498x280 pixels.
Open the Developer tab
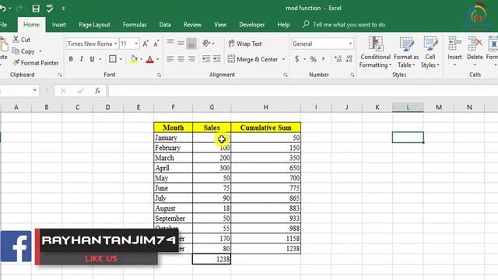click(252, 25)
